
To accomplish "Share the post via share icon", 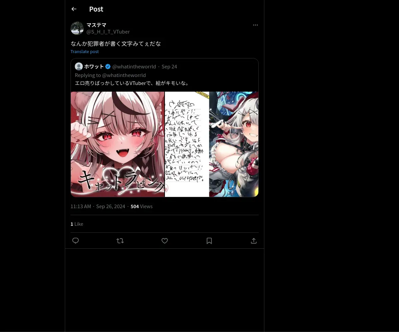I will [254, 241].
